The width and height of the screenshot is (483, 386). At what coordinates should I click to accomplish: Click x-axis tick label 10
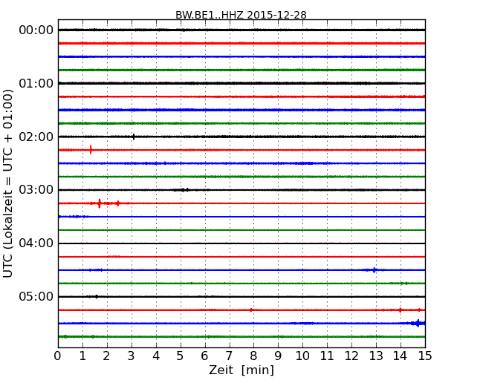pyautogui.click(x=302, y=356)
